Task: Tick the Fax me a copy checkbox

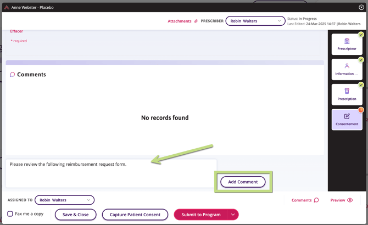Action: [x=10, y=214]
